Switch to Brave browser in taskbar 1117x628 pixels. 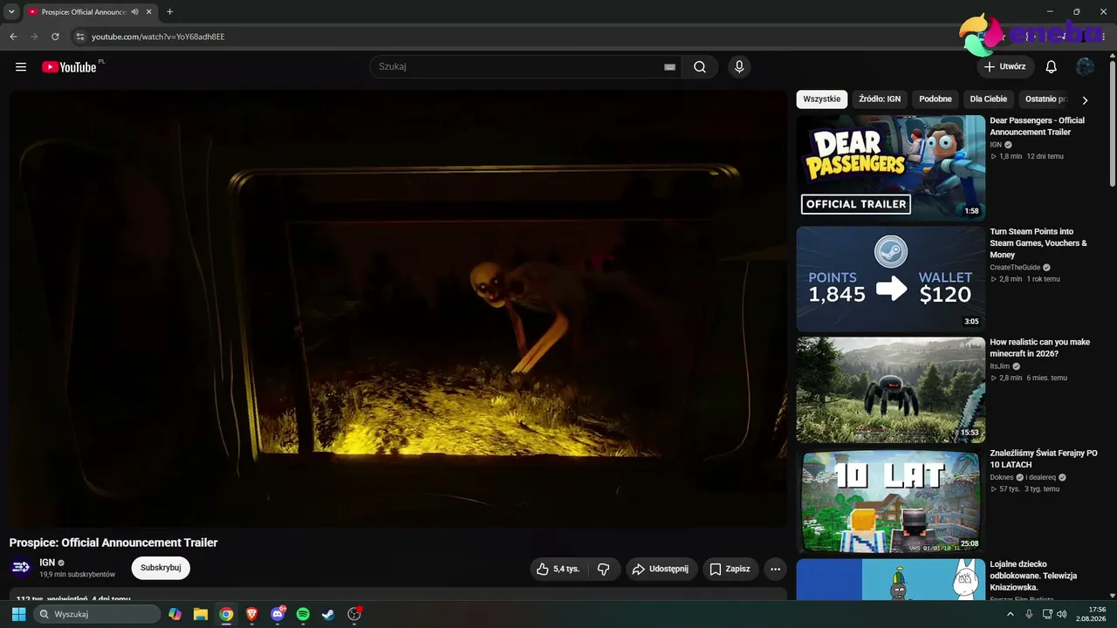pyautogui.click(x=252, y=614)
